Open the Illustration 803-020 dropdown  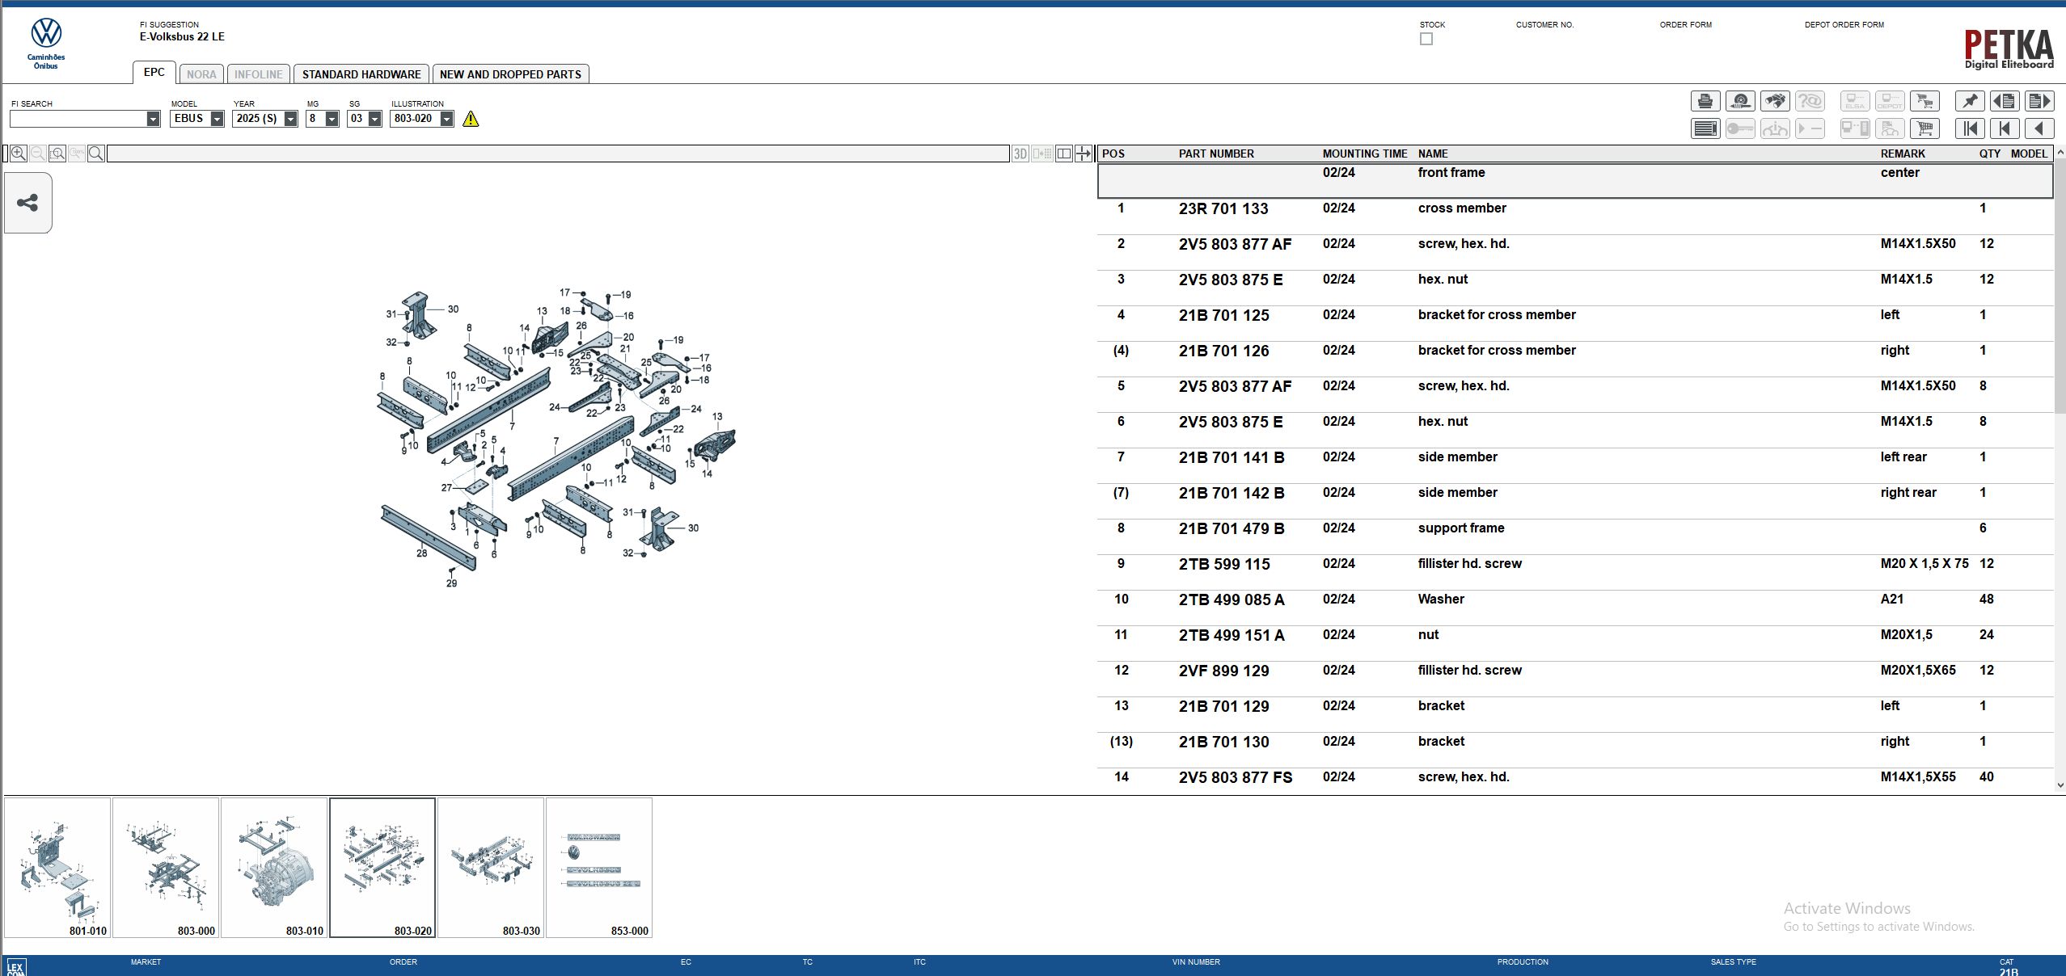(x=446, y=119)
